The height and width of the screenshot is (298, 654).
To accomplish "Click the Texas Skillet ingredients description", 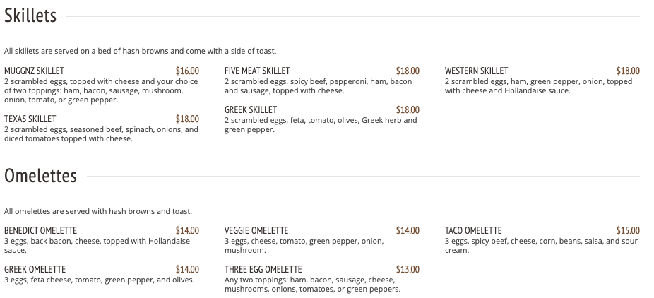I will point(101,134).
